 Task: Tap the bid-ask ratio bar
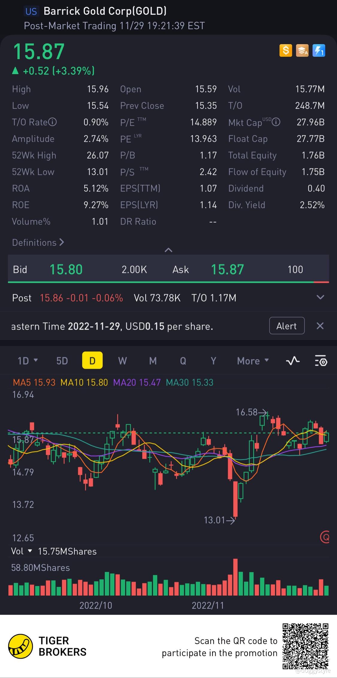pyautogui.click(x=168, y=282)
